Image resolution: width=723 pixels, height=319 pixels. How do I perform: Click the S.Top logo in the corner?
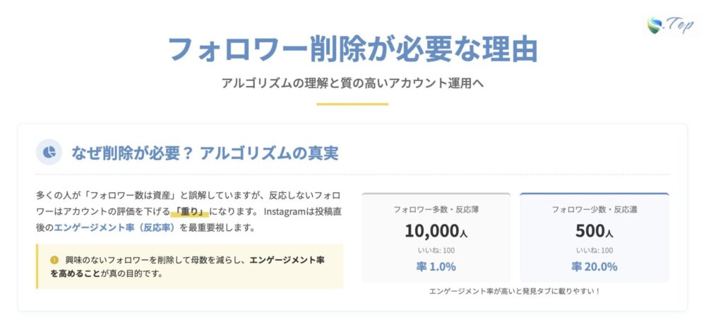[671, 25]
